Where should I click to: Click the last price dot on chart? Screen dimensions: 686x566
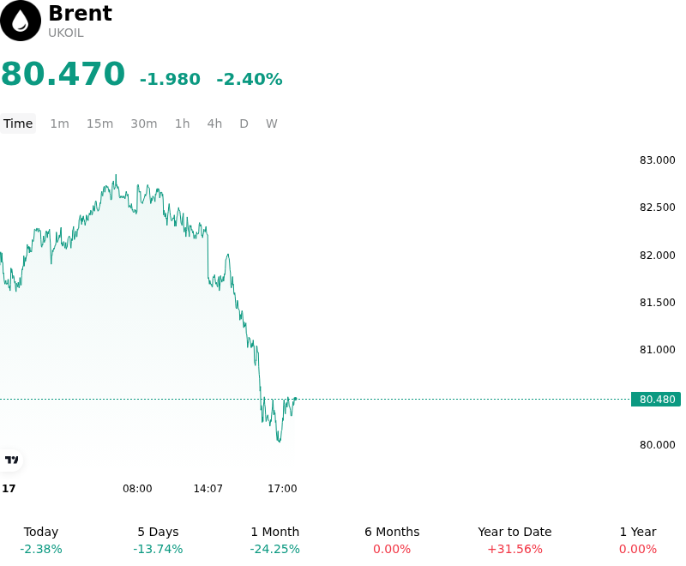295,399
